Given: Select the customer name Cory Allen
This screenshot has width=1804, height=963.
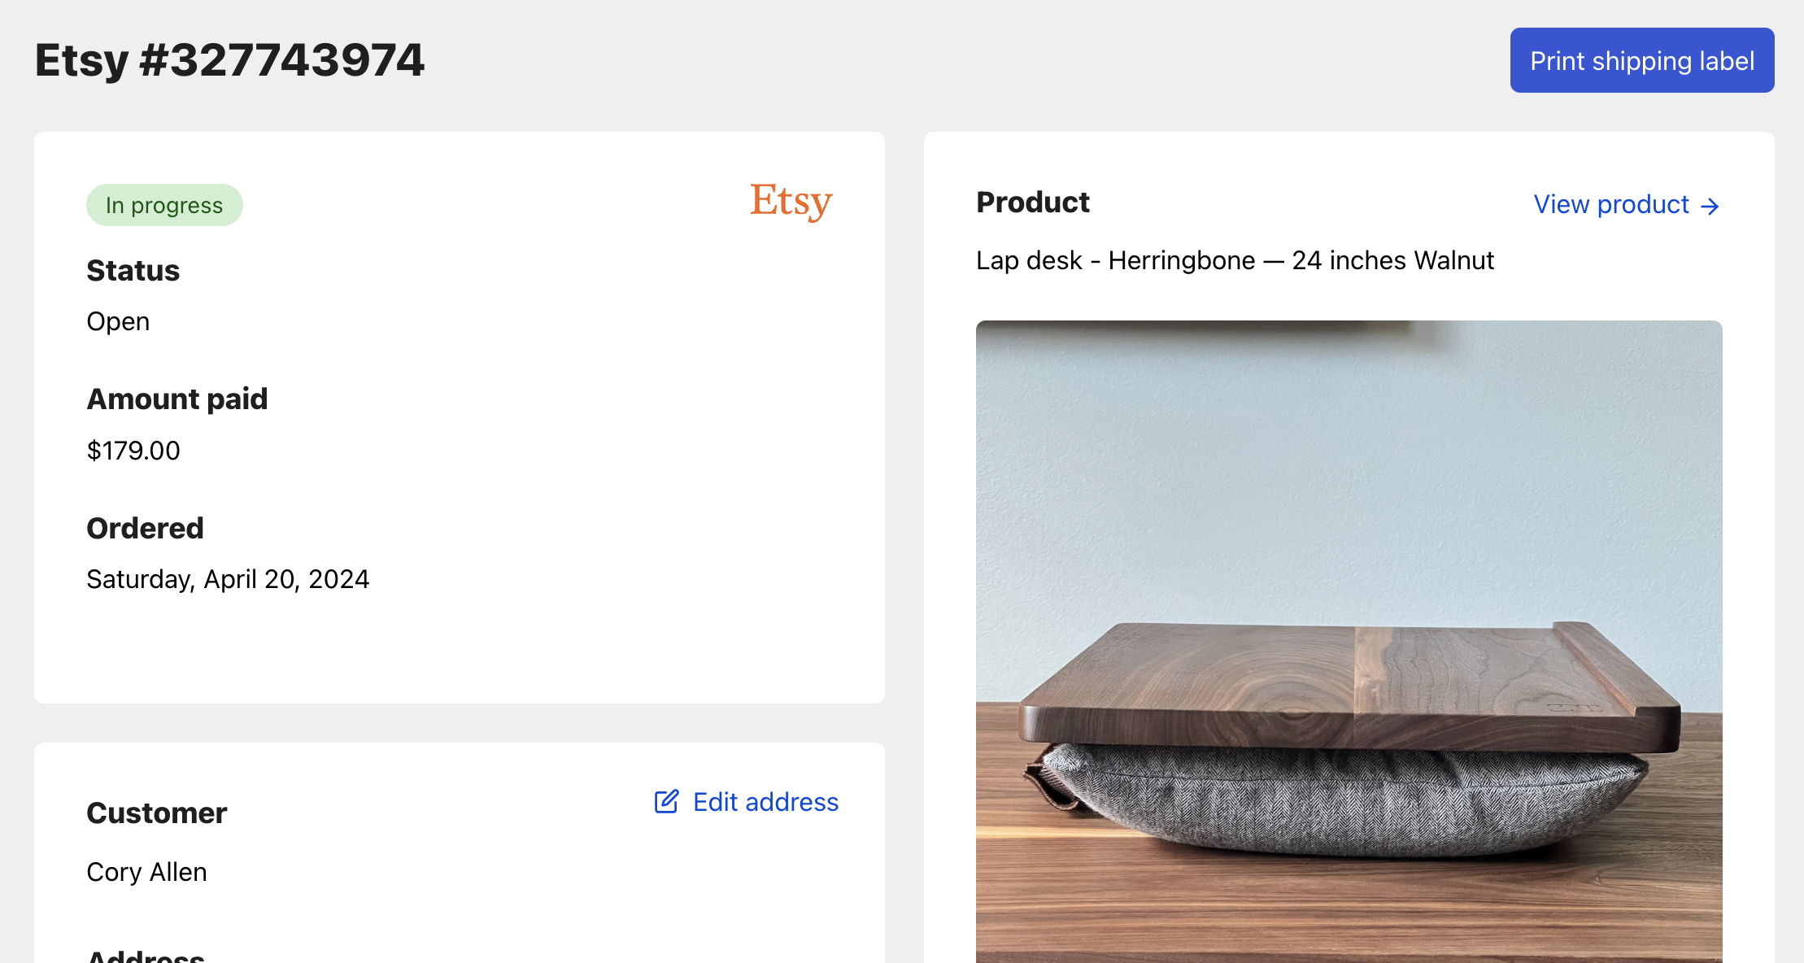Looking at the screenshot, I should click(x=146, y=872).
